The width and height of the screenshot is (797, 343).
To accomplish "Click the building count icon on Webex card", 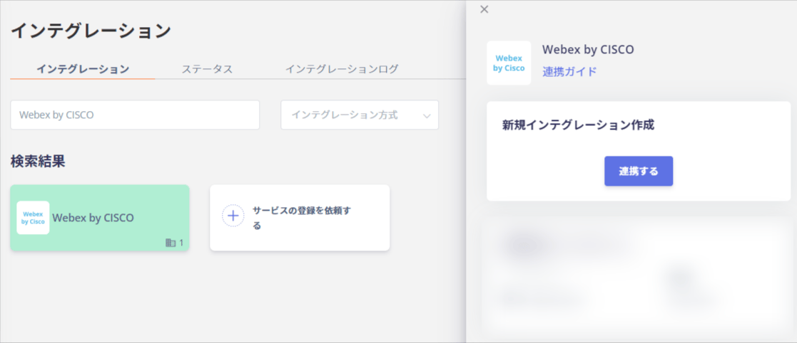I will tap(171, 243).
